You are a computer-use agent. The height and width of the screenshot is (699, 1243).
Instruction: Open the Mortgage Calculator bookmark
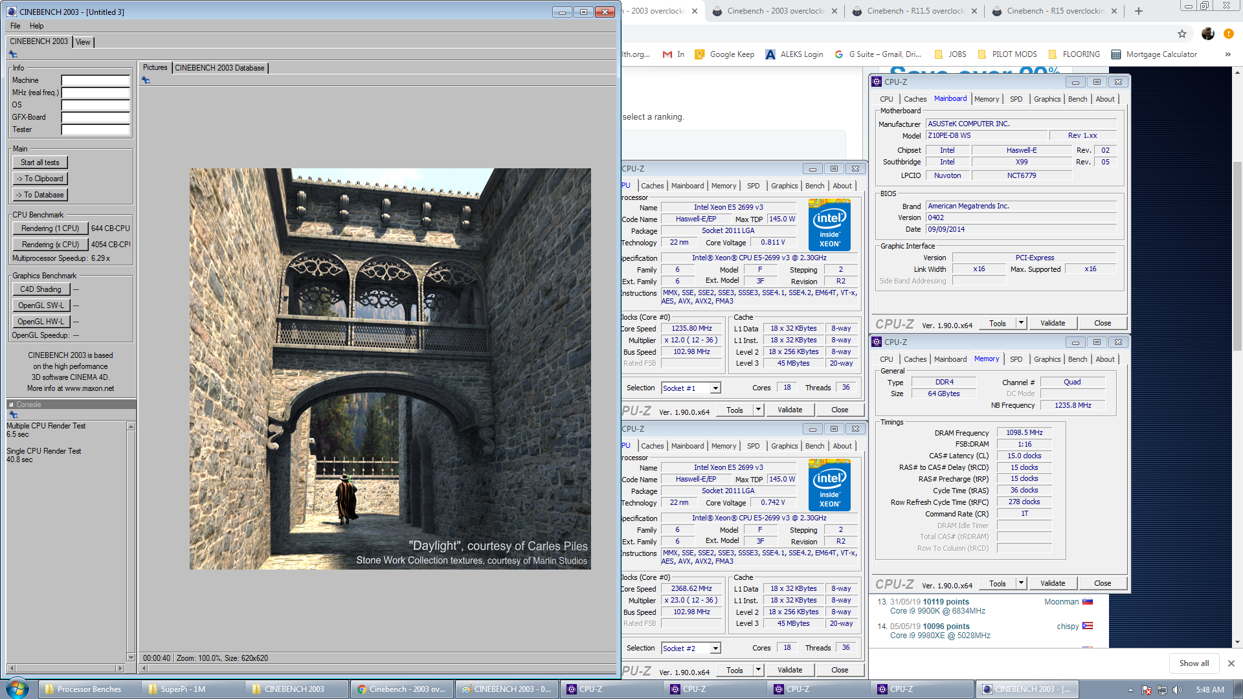(x=1154, y=54)
